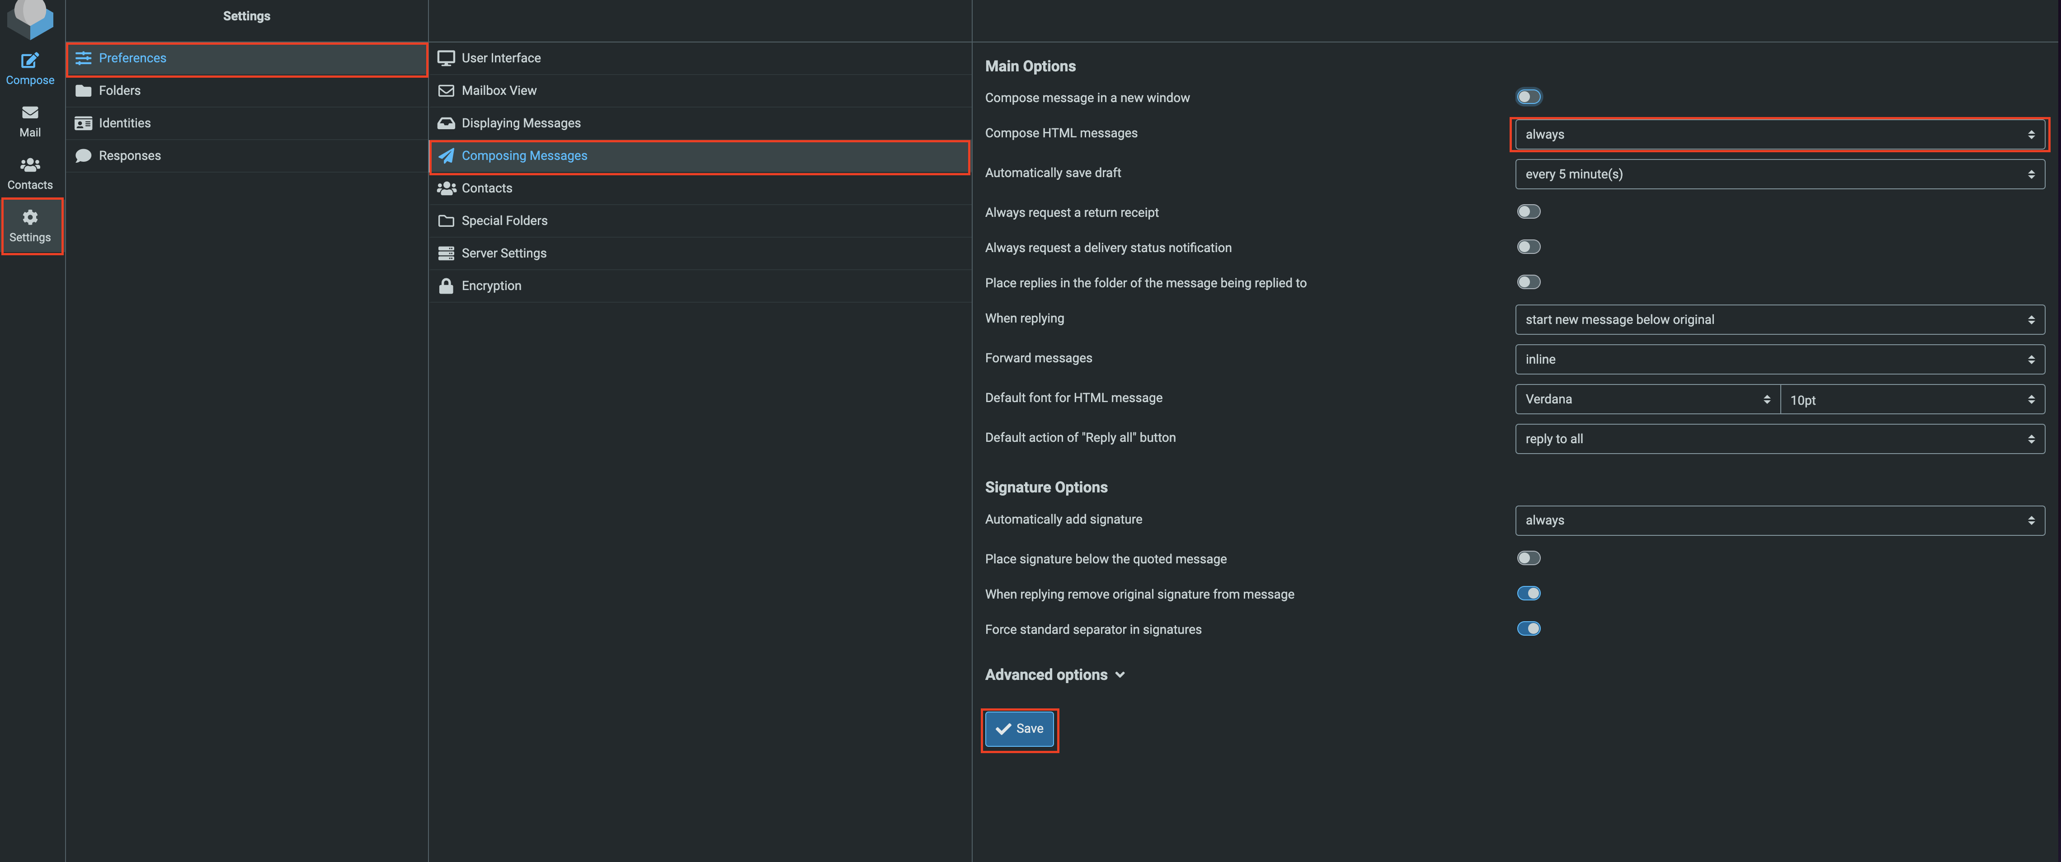
Task: Select the Preferences menu item
Action: [x=246, y=58]
